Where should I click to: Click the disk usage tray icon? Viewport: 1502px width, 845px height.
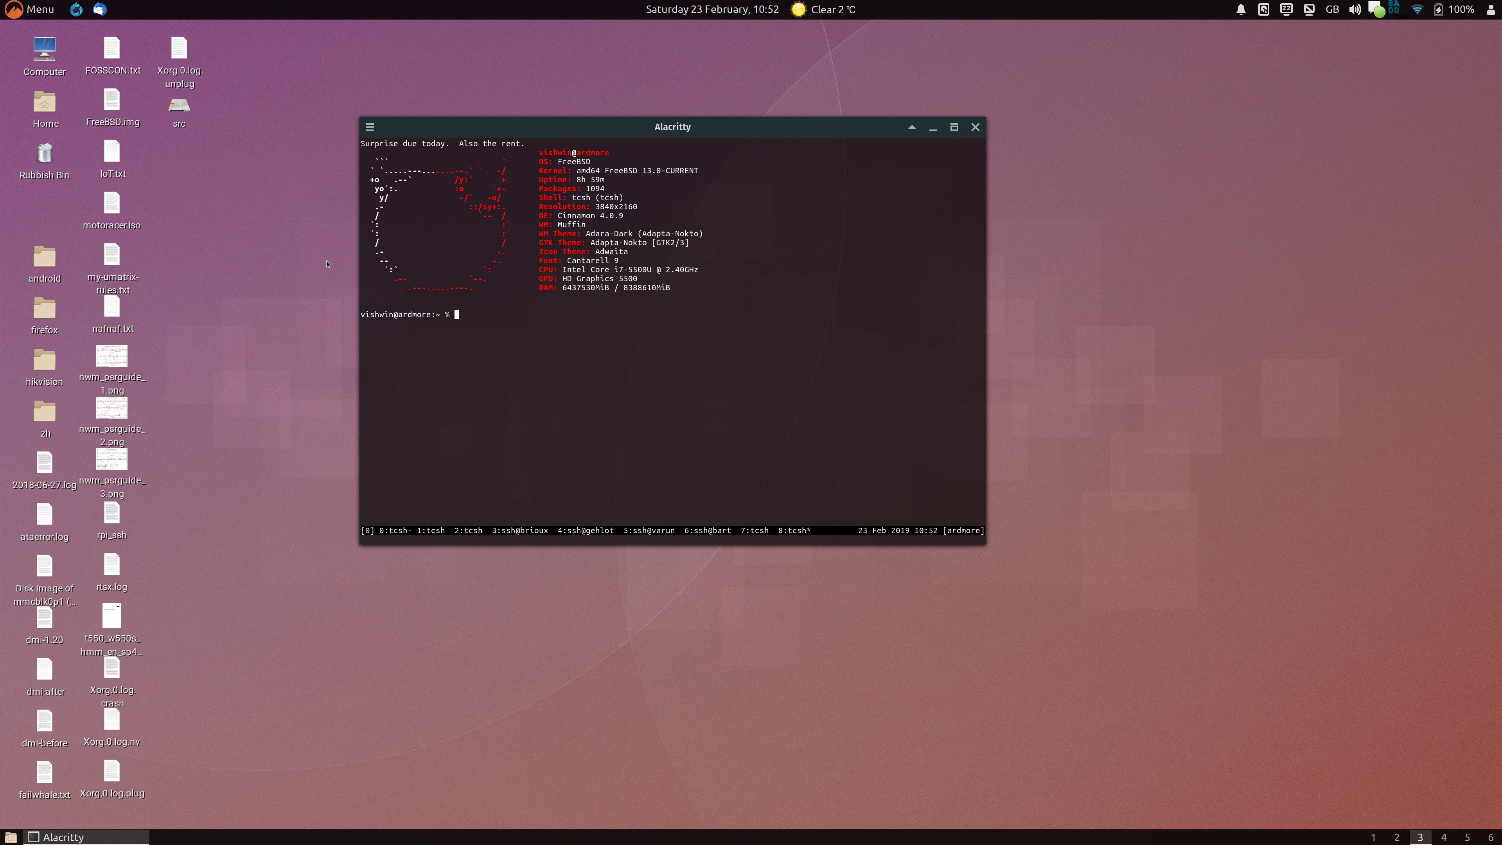point(1263,9)
